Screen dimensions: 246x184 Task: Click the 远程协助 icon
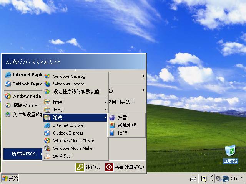coord(47,156)
